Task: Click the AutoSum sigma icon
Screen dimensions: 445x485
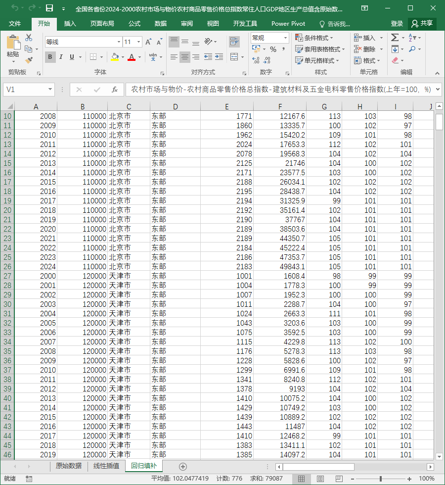Action: [x=395, y=38]
